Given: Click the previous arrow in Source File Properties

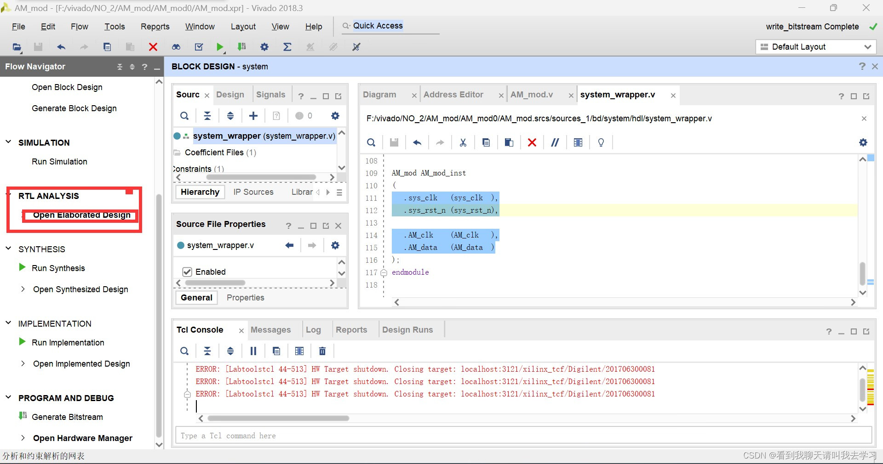Looking at the screenshot, I should (289, 245).
